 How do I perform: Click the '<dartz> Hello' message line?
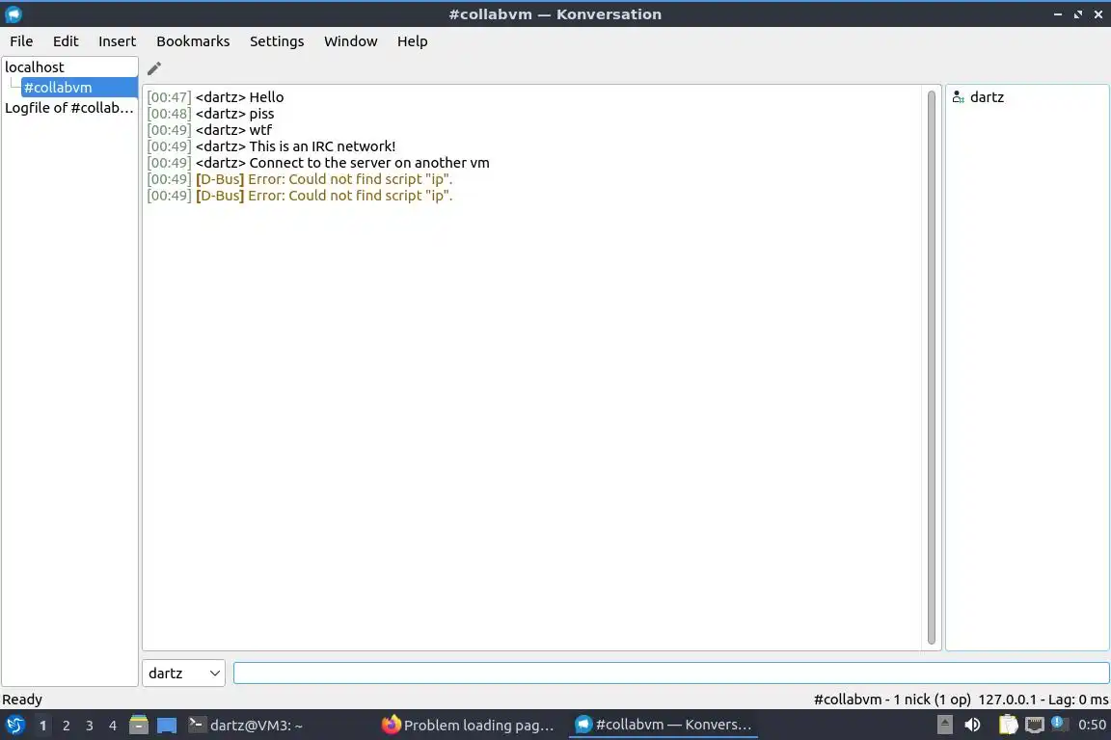[x=215, y=97]
